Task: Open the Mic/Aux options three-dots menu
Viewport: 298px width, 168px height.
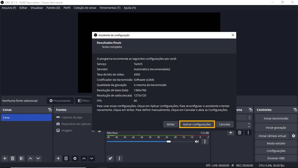Action: coord(205,142)
